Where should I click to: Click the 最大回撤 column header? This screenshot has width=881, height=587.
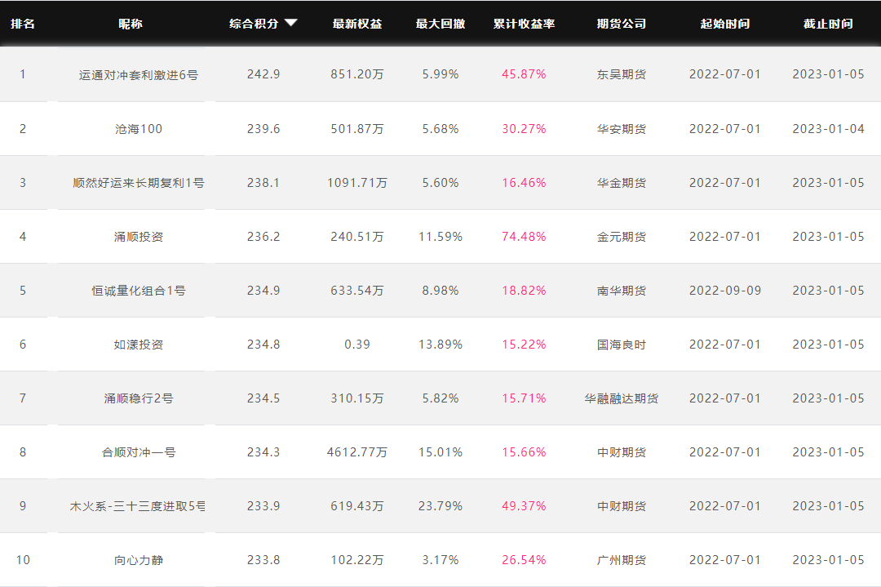click(x=440, y=24)
